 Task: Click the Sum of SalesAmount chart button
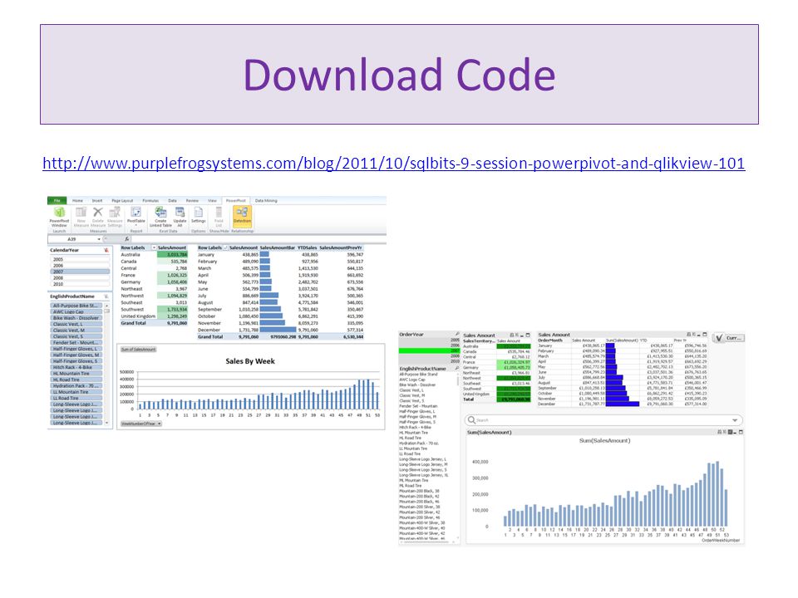click(x=139, y=350)
